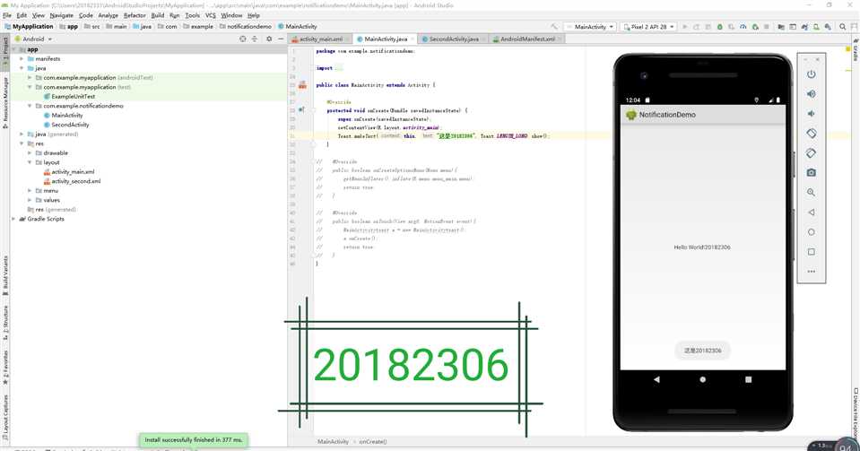
Task: Expand the values folder
Action: (30, 200)
